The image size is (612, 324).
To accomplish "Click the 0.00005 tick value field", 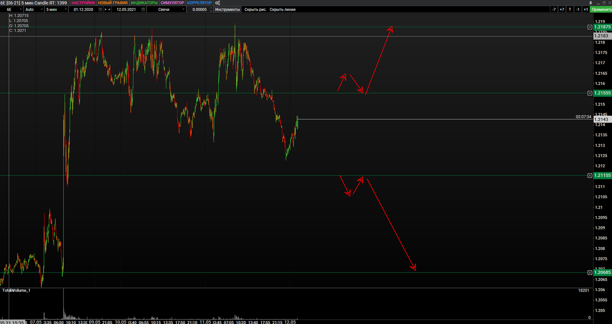I will [199, 10].
